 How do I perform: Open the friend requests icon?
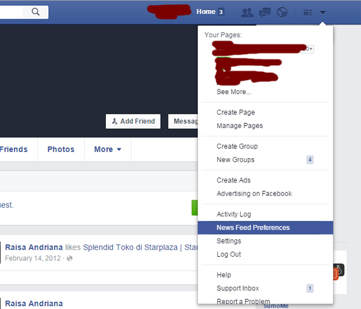(x=247, y=12)
